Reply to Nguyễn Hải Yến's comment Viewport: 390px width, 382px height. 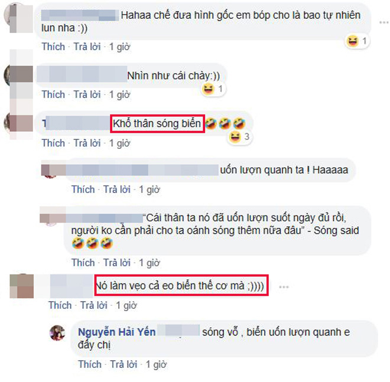click(x=123, y=365)
